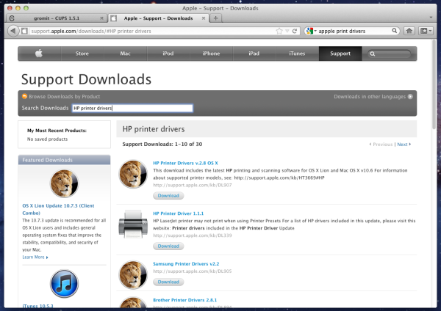Click the Browse Downloads by Product orange icon
This screenshot has height=311, width=441.
(x=24, y=96)
